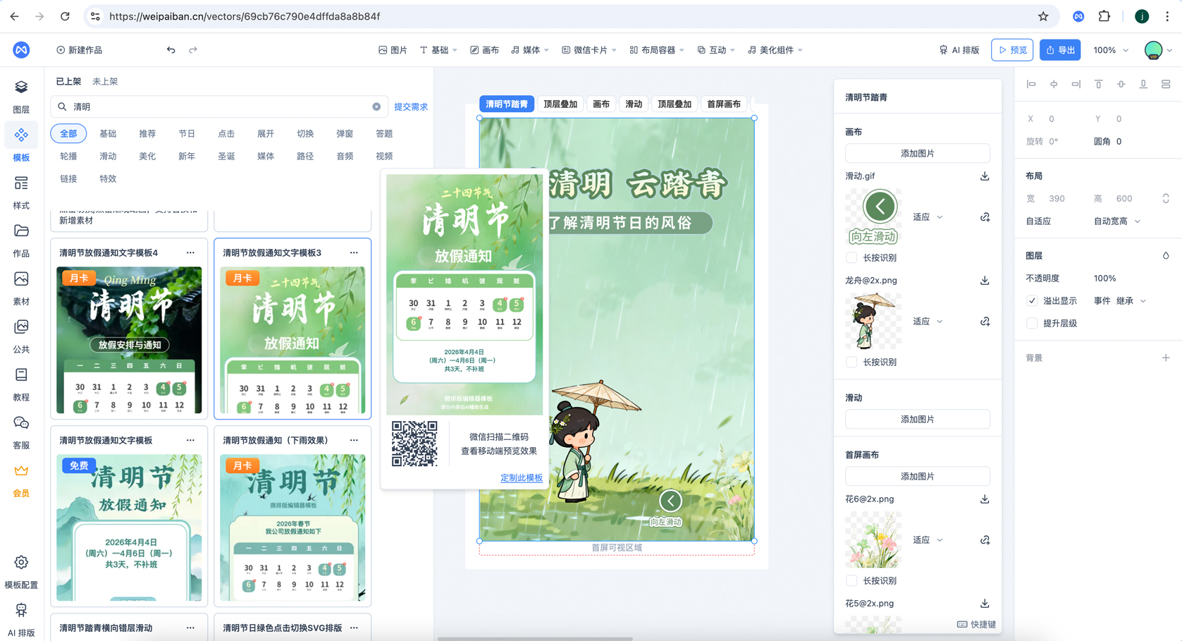Enable the 提升层级 checkbox

pyautogui.click(x=1032, y=324)
